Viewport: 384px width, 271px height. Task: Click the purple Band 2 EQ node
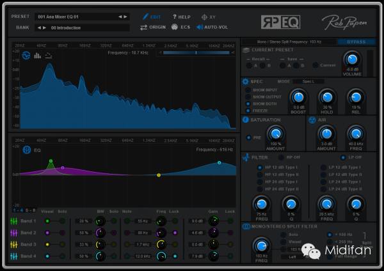click(x=63, y=168)
